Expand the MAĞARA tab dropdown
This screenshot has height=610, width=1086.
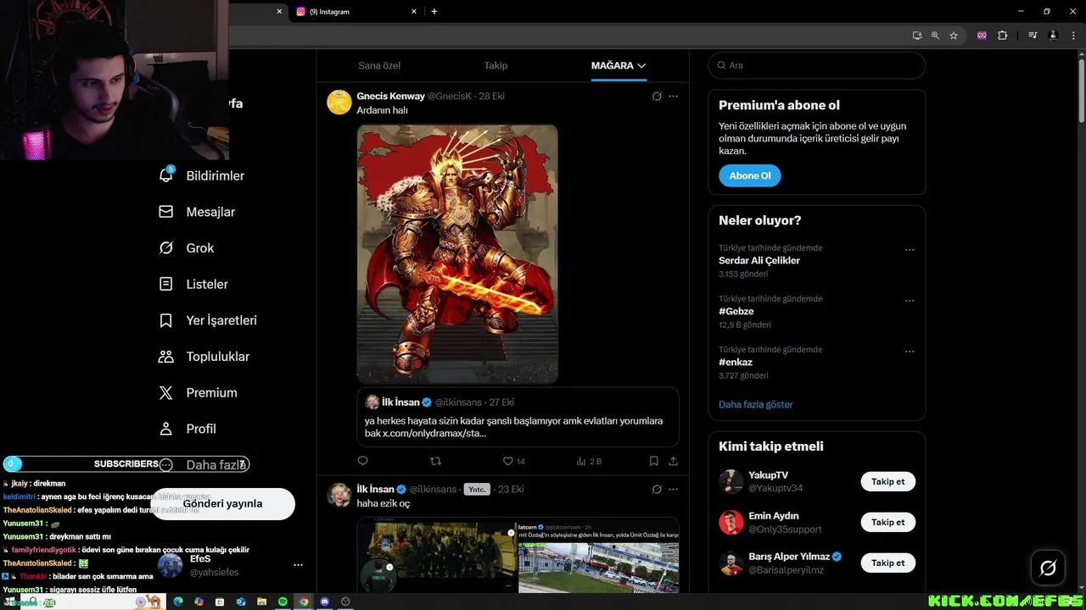pos(641,65)
